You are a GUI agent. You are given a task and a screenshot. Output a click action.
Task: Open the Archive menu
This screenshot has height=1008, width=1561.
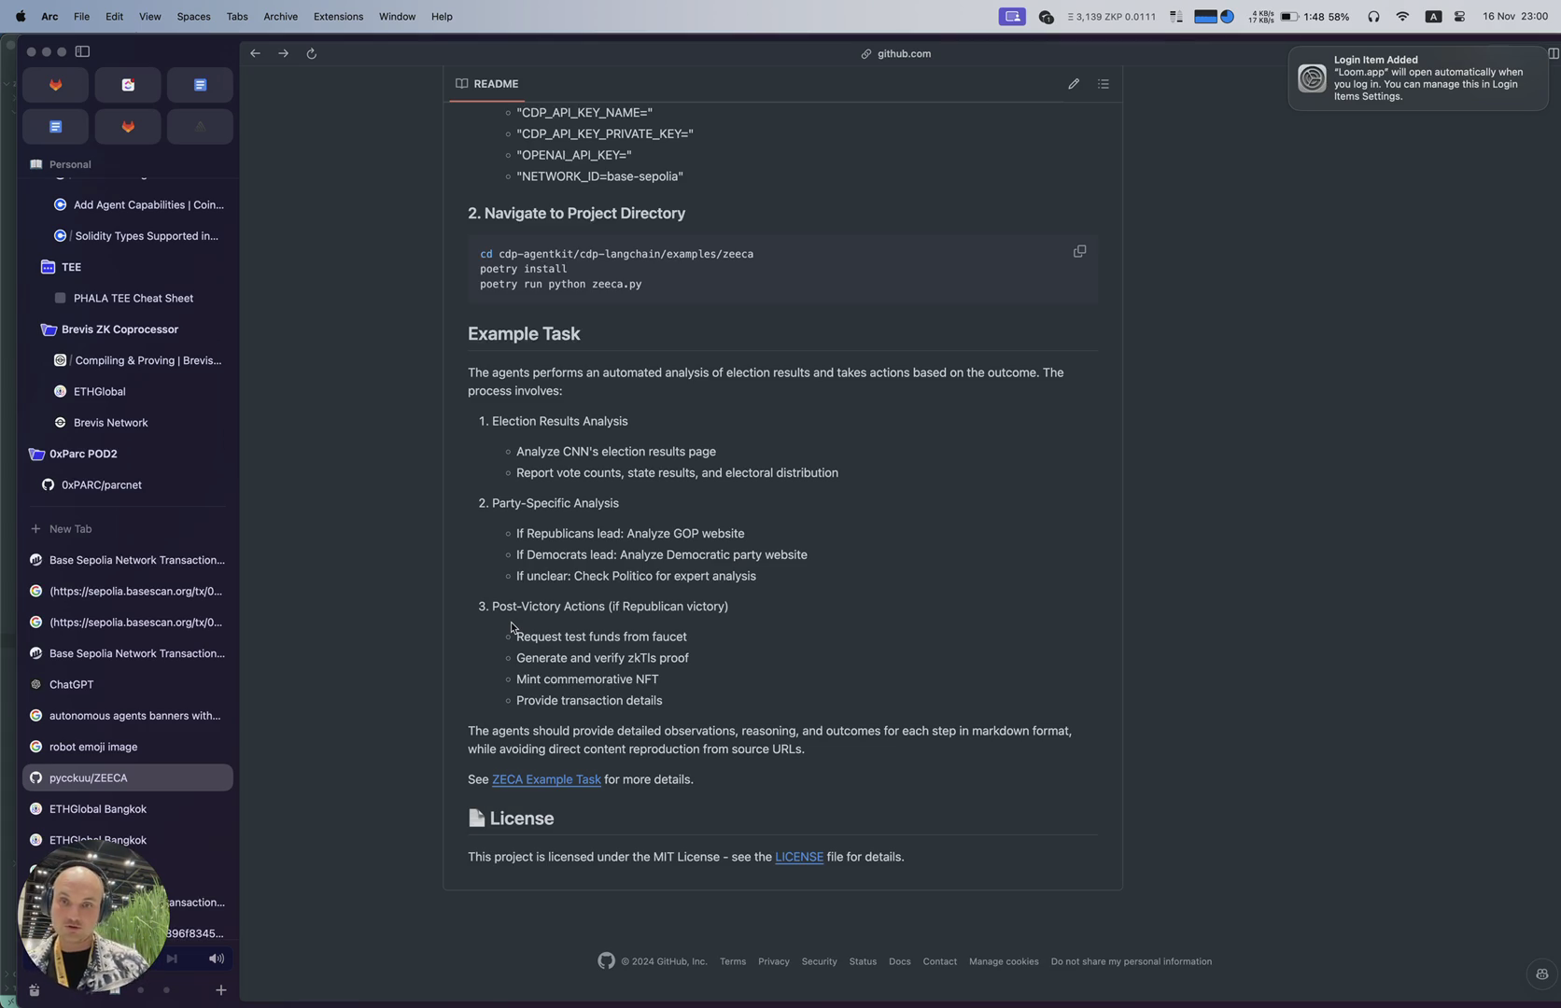280,16
